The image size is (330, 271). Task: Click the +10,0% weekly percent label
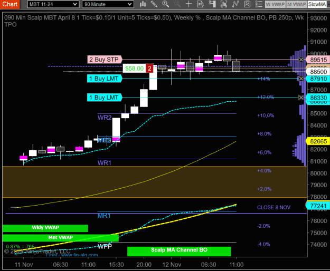point(266,115)
